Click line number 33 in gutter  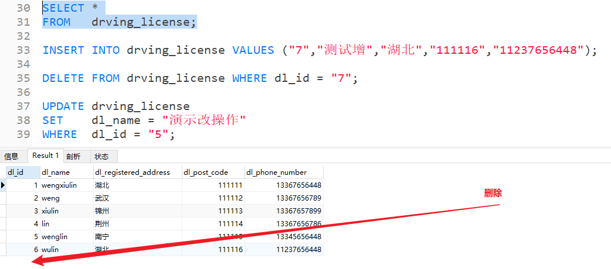(23, 50)
